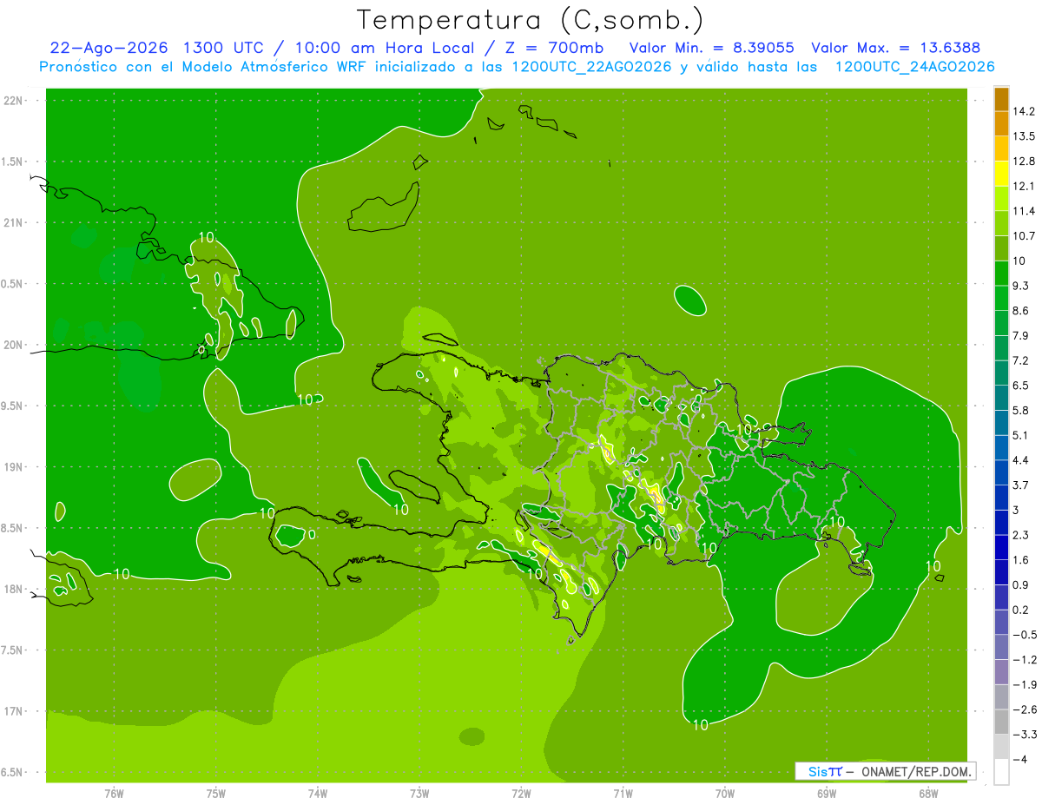Select the pressure level 'Z = 700mb'
The image size is (1042, 805).
click(552, 48)
